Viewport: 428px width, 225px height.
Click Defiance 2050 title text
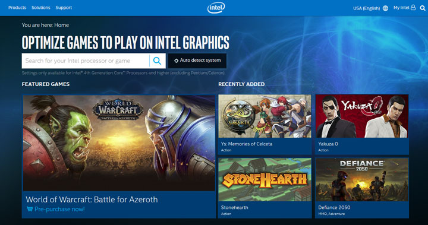point(334,207)
